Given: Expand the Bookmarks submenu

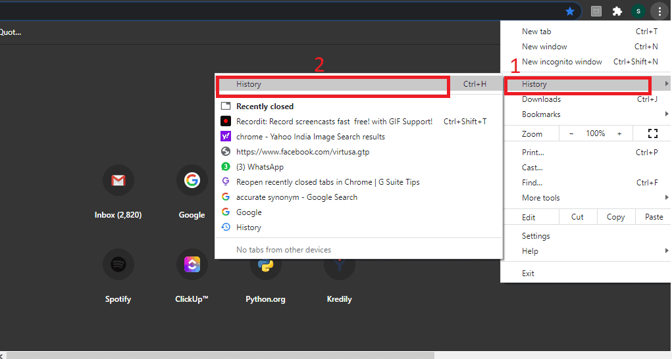Looking at the screenshot, I should click(x=585, y=114).
